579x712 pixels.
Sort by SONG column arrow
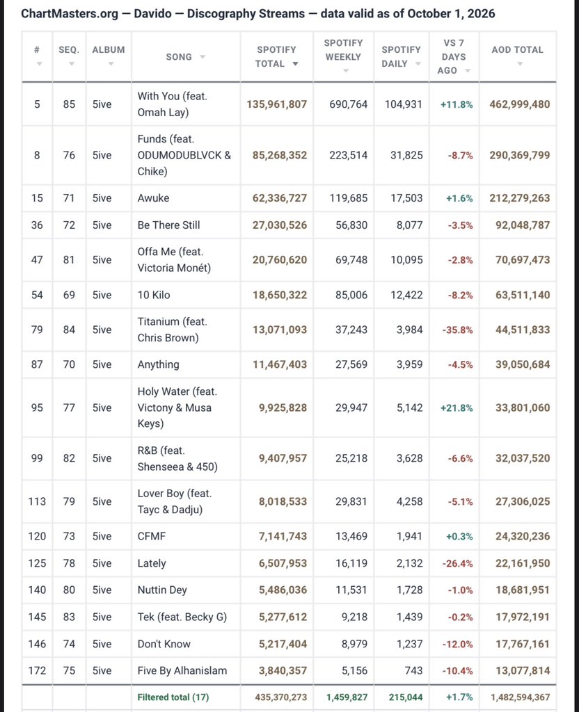click(x=203, y=57)
